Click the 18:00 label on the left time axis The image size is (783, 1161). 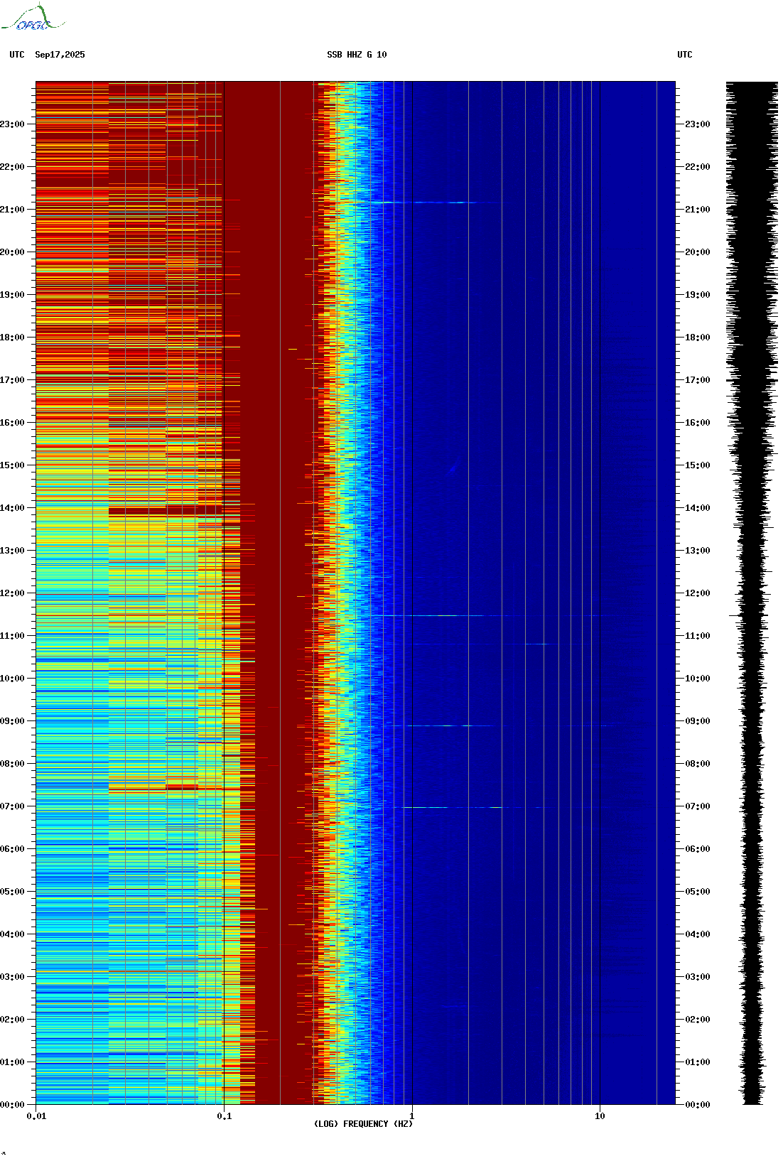click(12, 337)
